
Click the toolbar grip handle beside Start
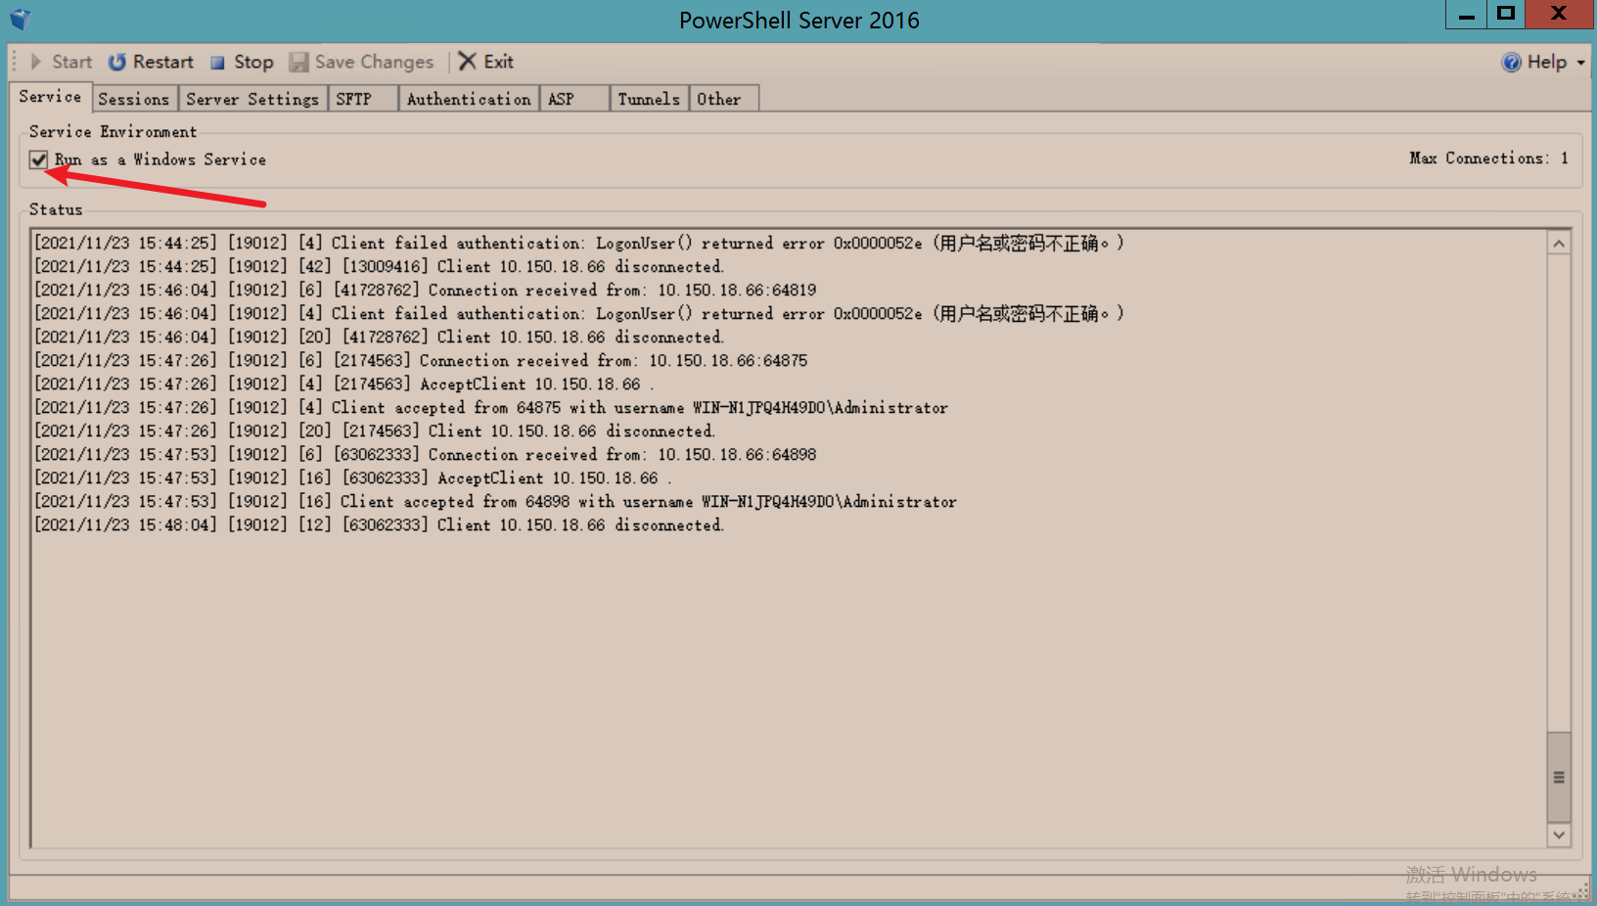click(x=15, y=62)
